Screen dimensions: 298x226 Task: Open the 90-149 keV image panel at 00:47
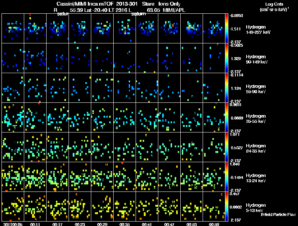click(169, 58)
